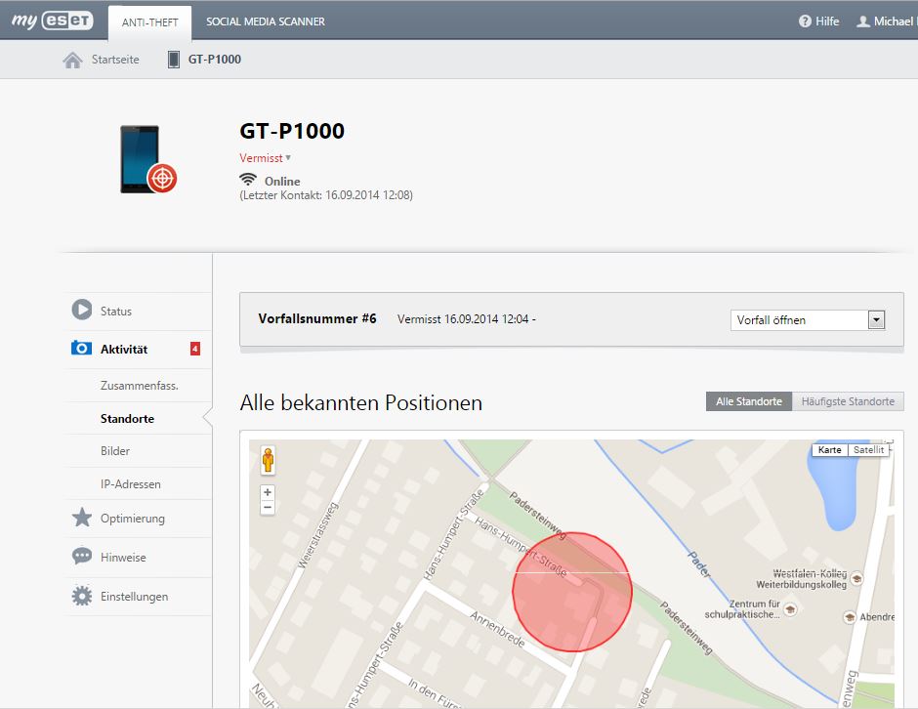
Task: Click the Vorfallsnummer #6 heading
Action: [317, 318]
